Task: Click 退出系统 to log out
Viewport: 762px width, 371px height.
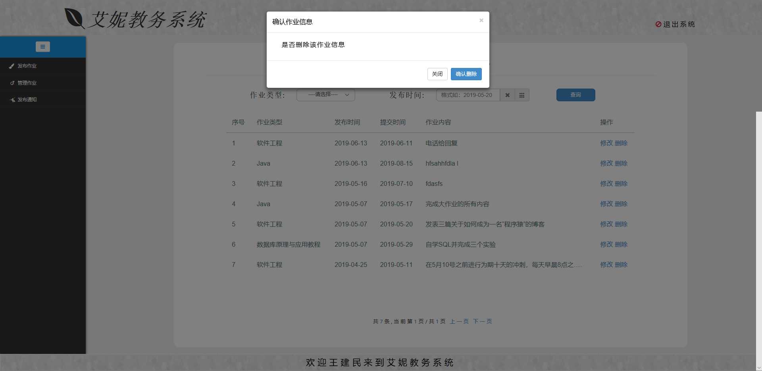Action: [x=679, y=24]
